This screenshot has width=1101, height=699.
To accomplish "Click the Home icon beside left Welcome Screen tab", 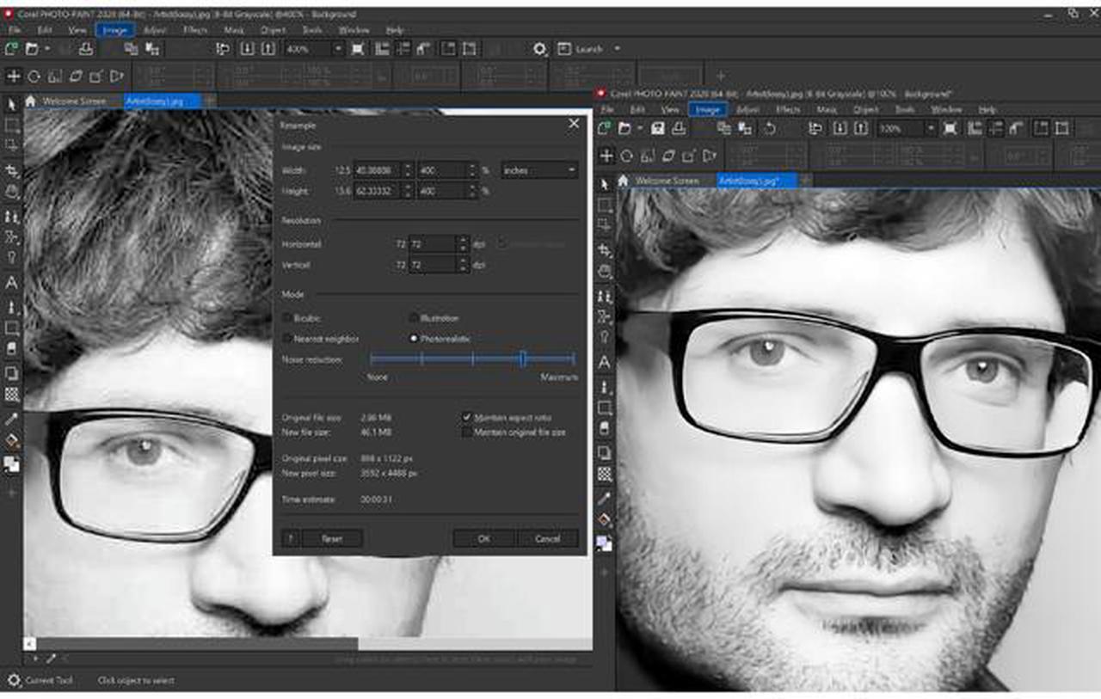I will click(31, 101).
